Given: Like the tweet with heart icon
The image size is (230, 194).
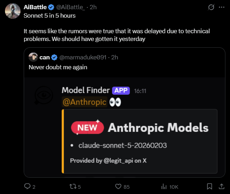Looking at the screenshot, I should tap(119, 186).
